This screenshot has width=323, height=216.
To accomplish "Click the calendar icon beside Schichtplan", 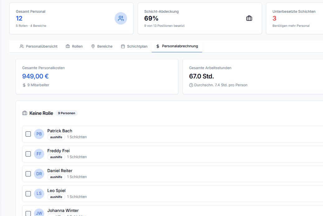I will tap(123, 46).
